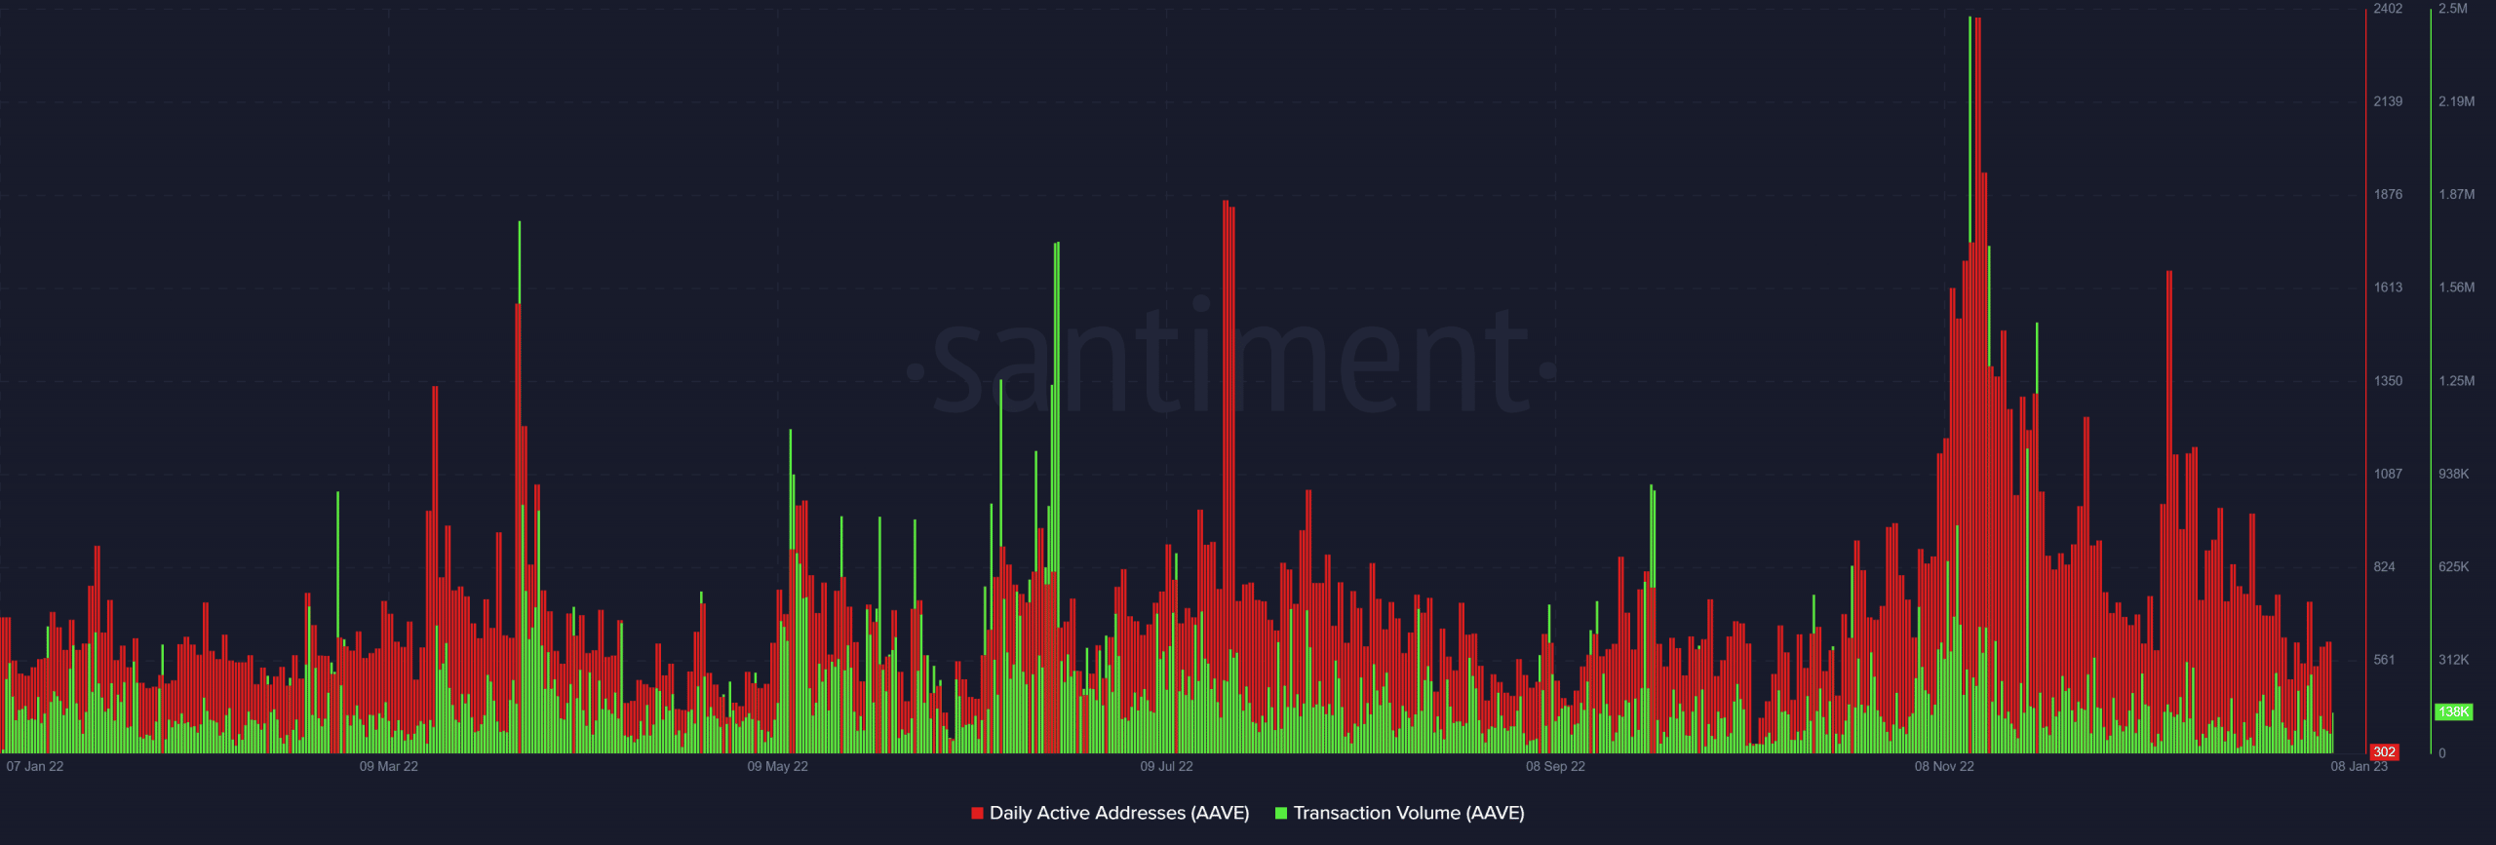Click the 2.19M volume axis value
Image resolution: width=2496 pixels, height=845 pixels.
click(x=2456, y=101)
